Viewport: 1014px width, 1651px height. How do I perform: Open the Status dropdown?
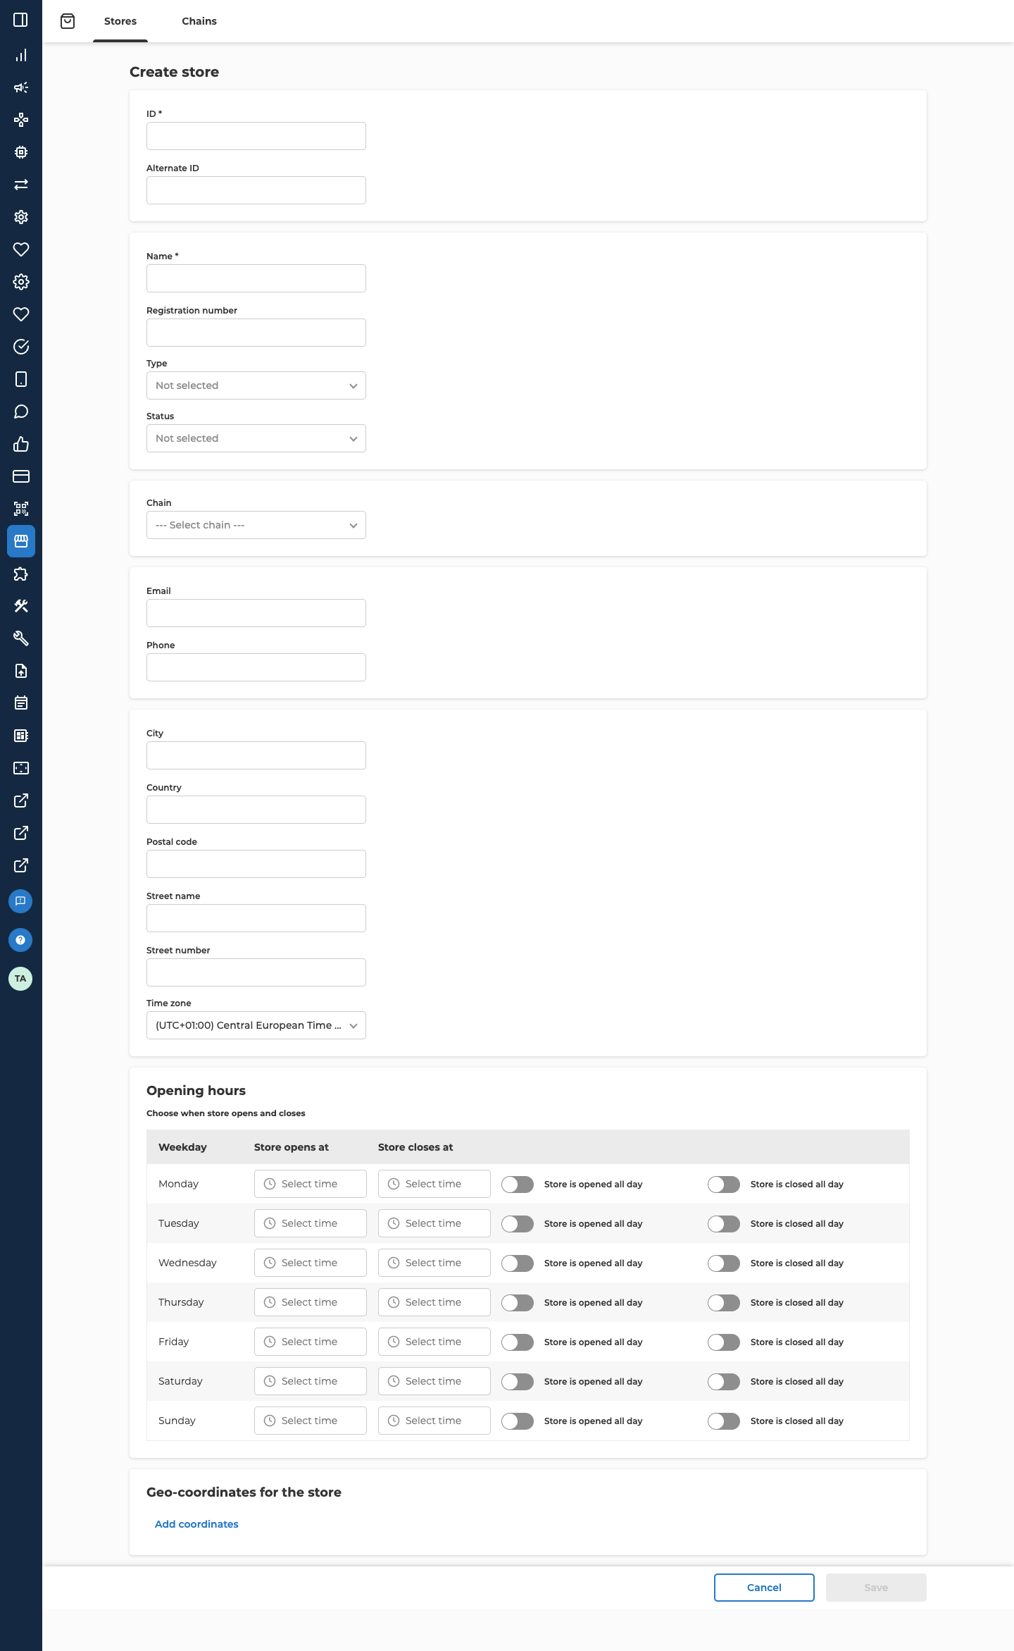coord(256,438)
